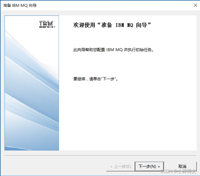The image size is (200, 176).
Task: Click the 下一步(N) next button
Action: [x=149, y=167]
